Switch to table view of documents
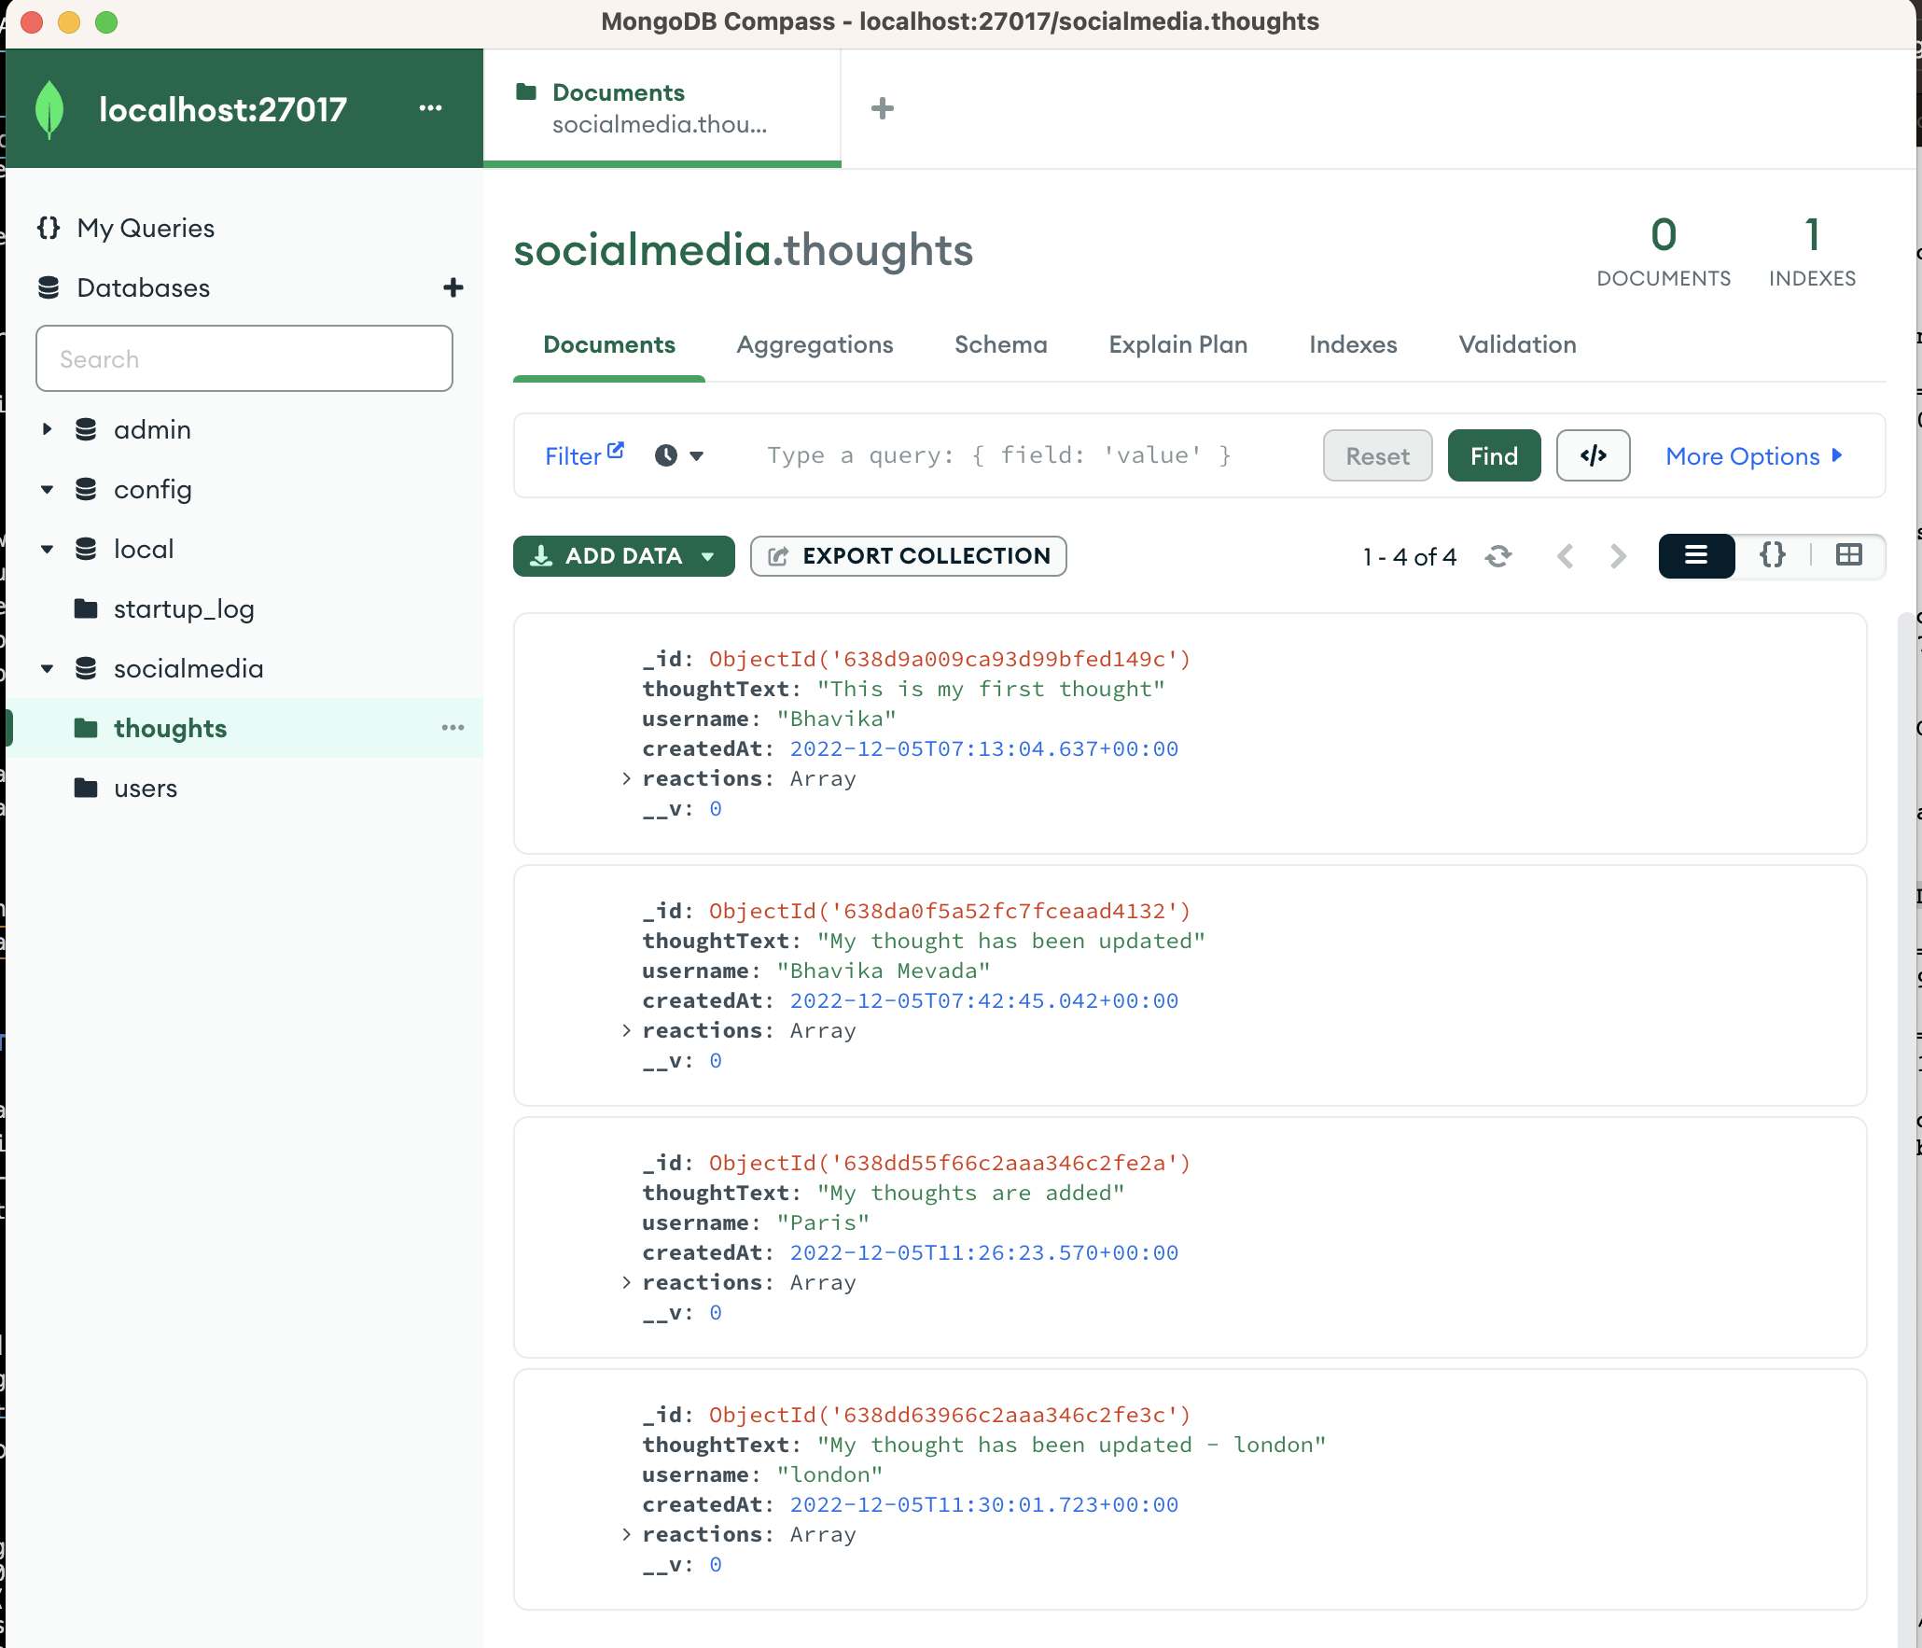The height and width of the screenshot is (1648, 1922). tap(1849, 556)
